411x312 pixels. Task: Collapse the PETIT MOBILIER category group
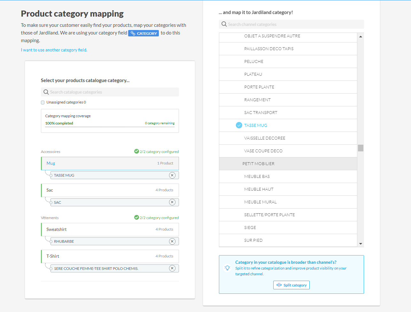[x=258, y=164]
